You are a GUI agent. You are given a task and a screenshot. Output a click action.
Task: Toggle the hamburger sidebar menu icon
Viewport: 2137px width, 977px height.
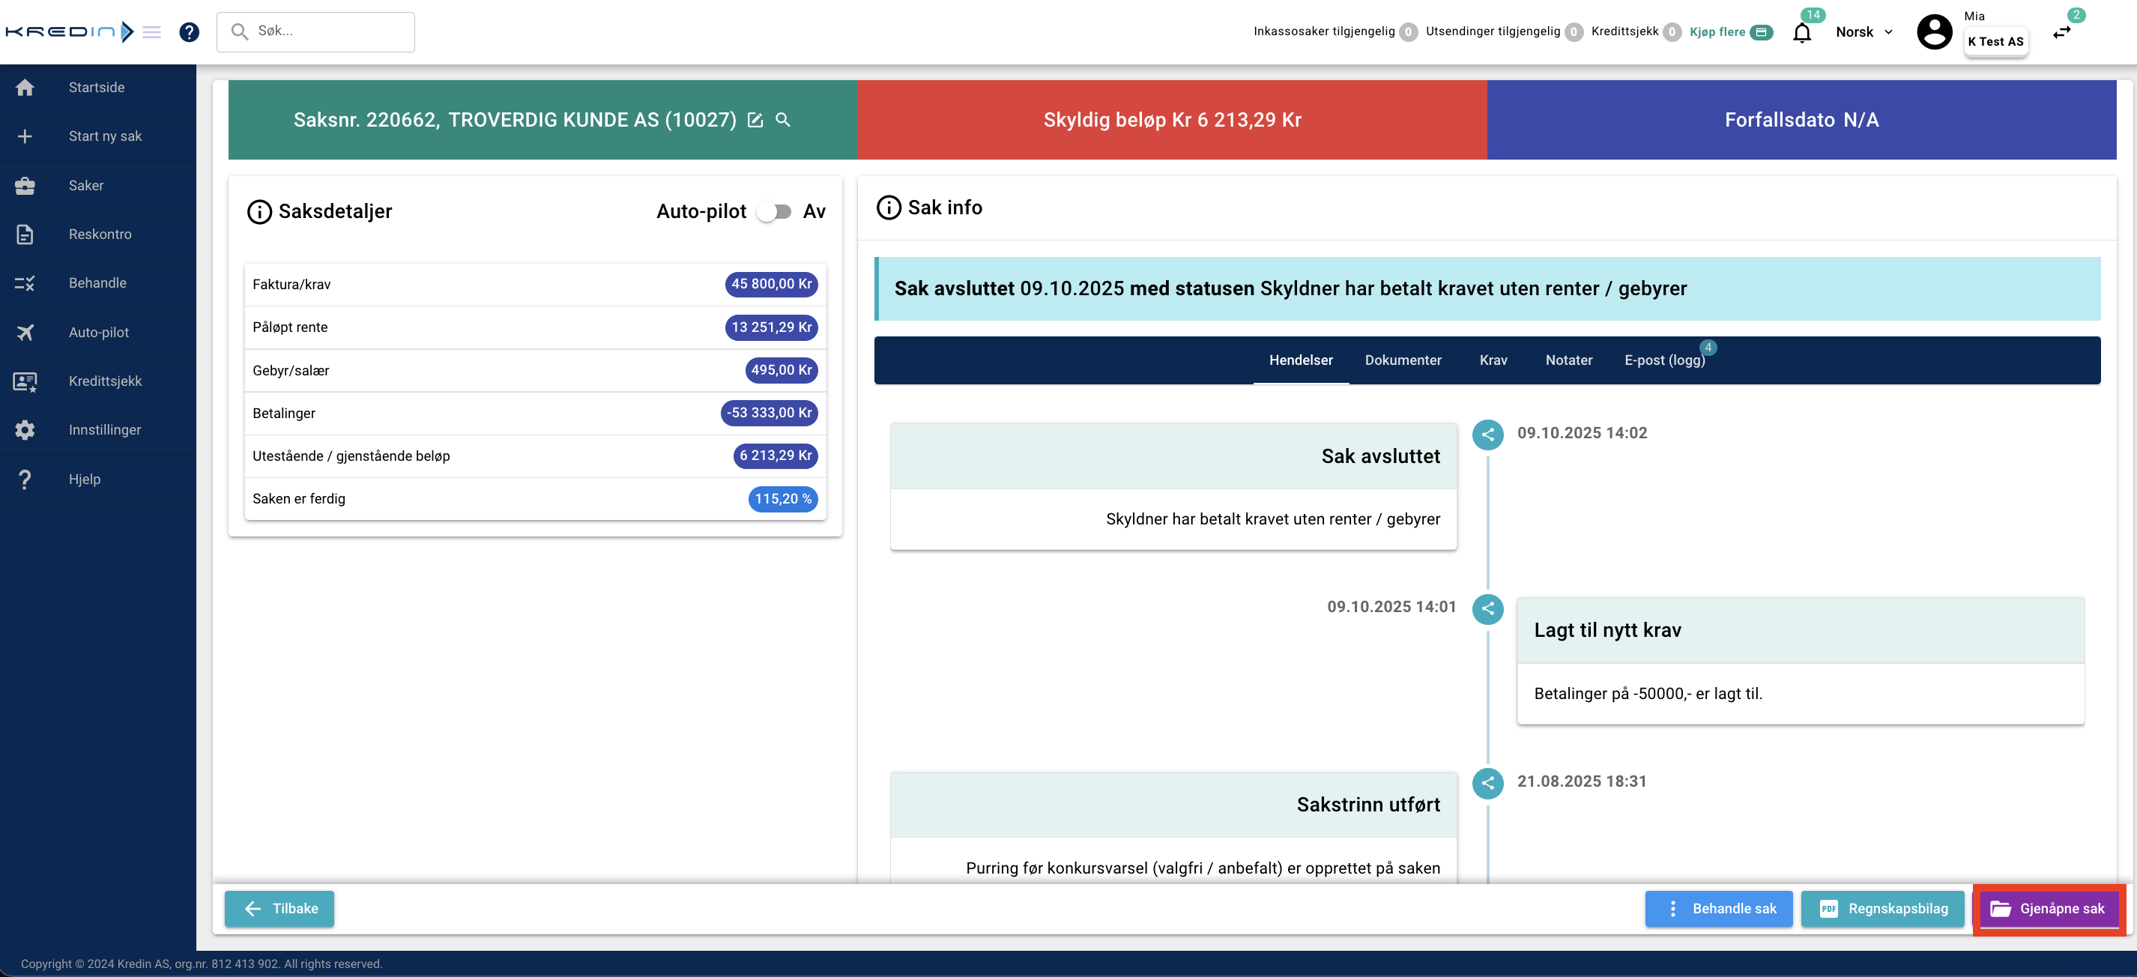point(152,31)
